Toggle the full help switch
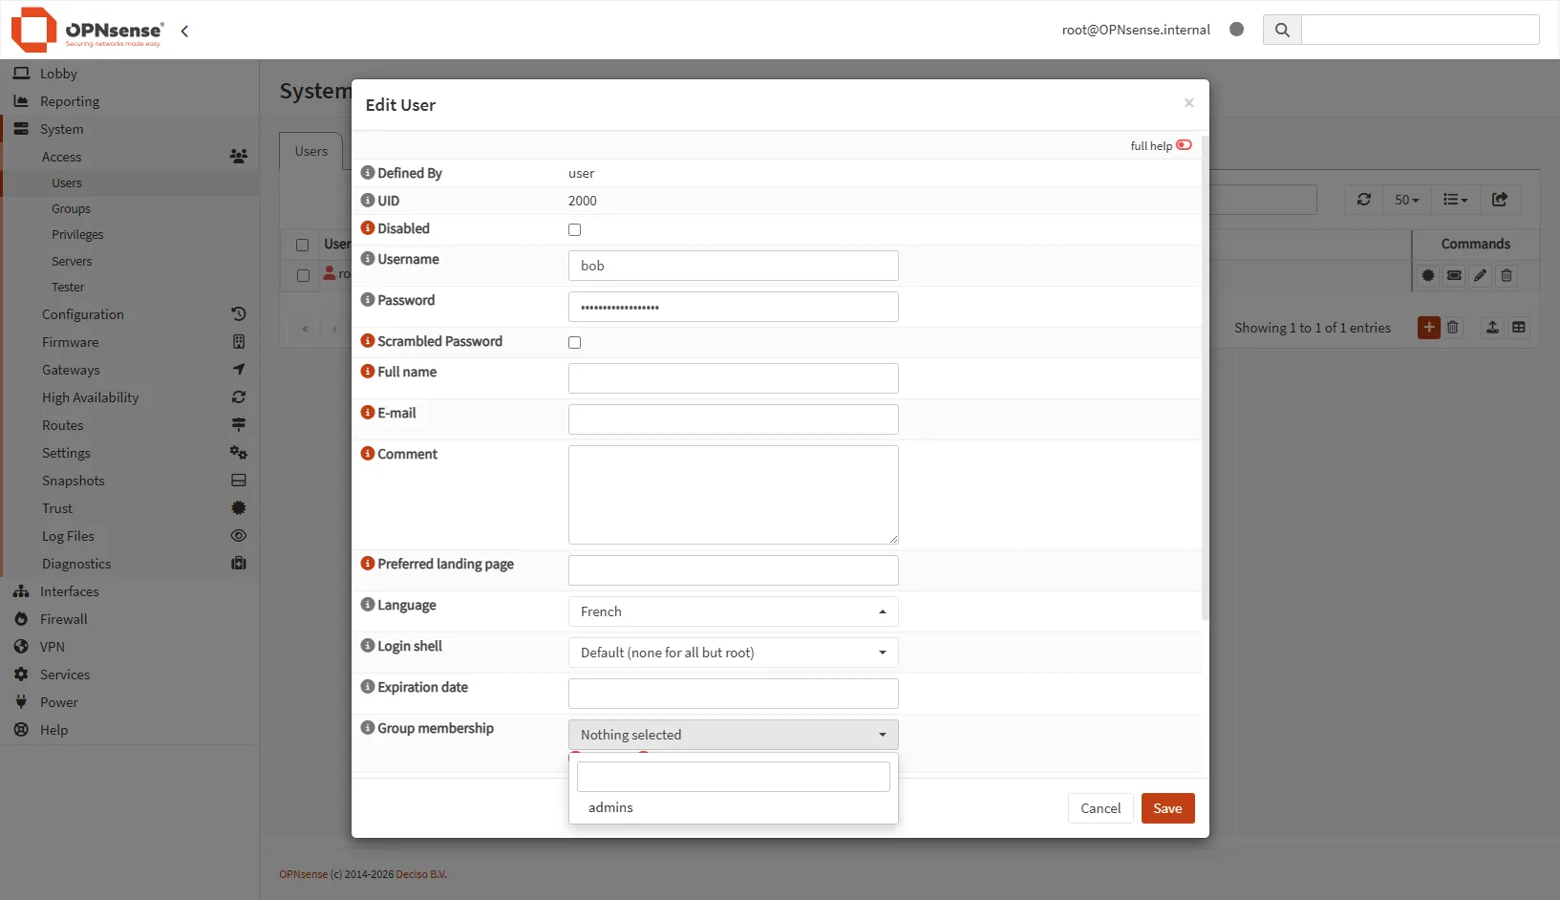Screen dimensions: 1560x900 pyautogui.click(x=1184, y=145)
